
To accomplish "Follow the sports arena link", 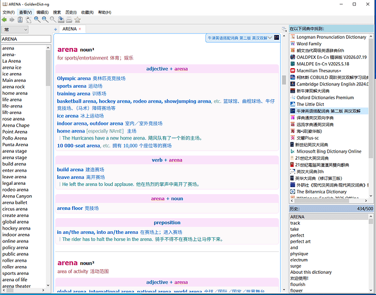I will tap(71, 86).
